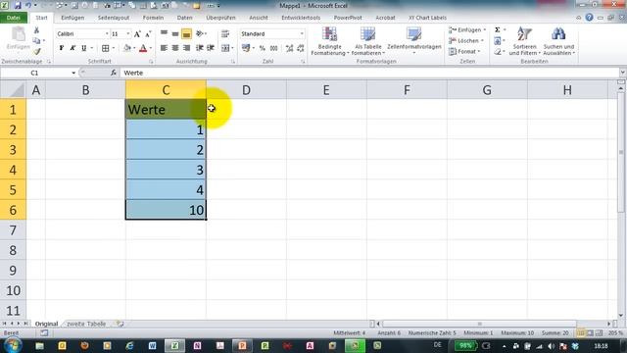
Task: Align cell content to top
Action: pyautogui.click(x=164, y=34)
